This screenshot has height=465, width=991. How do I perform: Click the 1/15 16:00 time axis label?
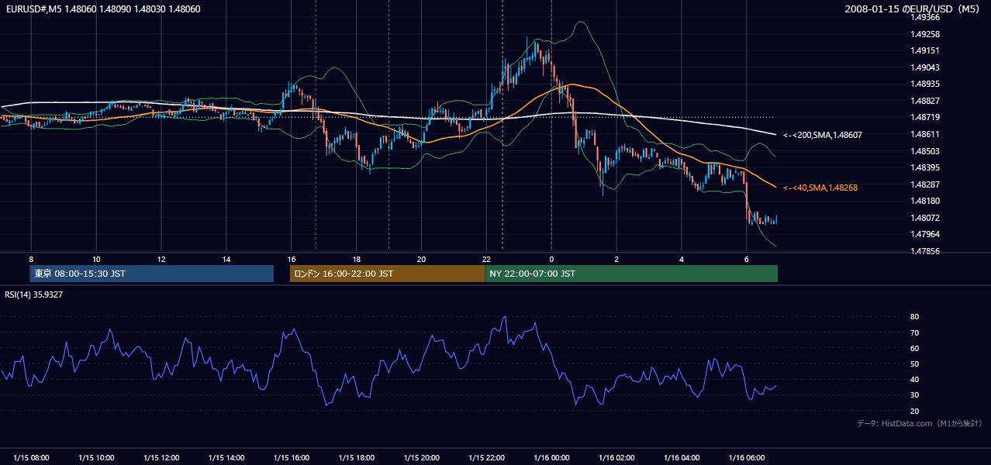(x=292, y=457)
